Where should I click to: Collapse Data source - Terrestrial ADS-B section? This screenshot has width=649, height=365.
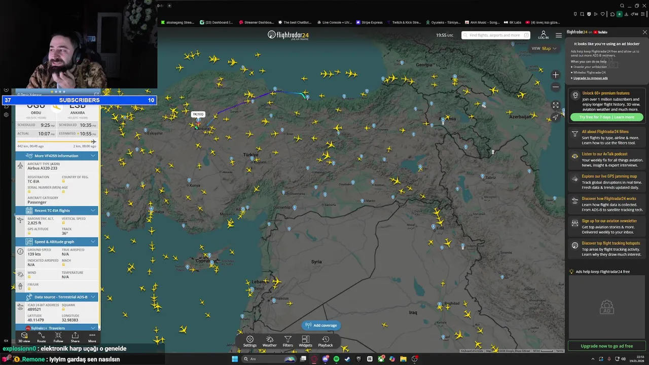(56, 297)
